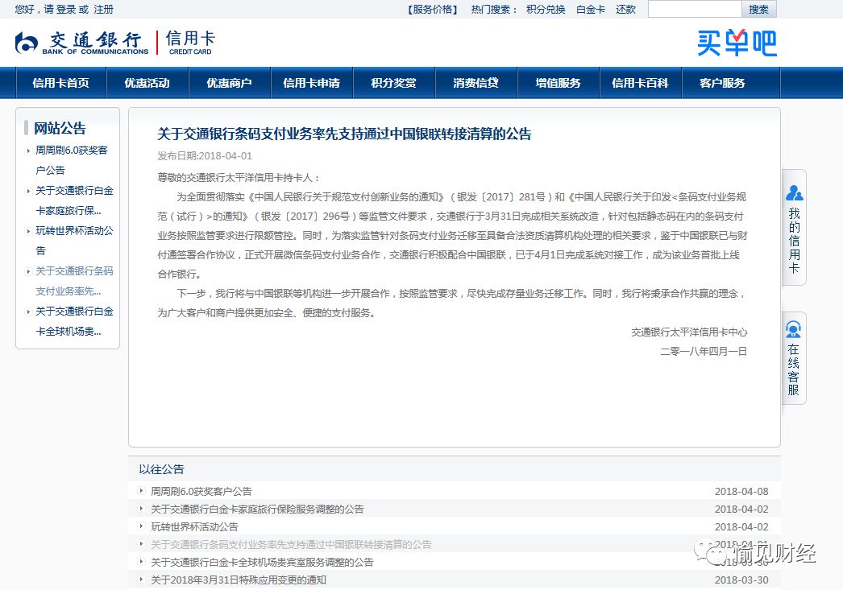843x590 pixels.
Task: Open past notice 关于交通银行条码支付业务率先支持通过中国银联转接清算的公告
Action: 291,544
